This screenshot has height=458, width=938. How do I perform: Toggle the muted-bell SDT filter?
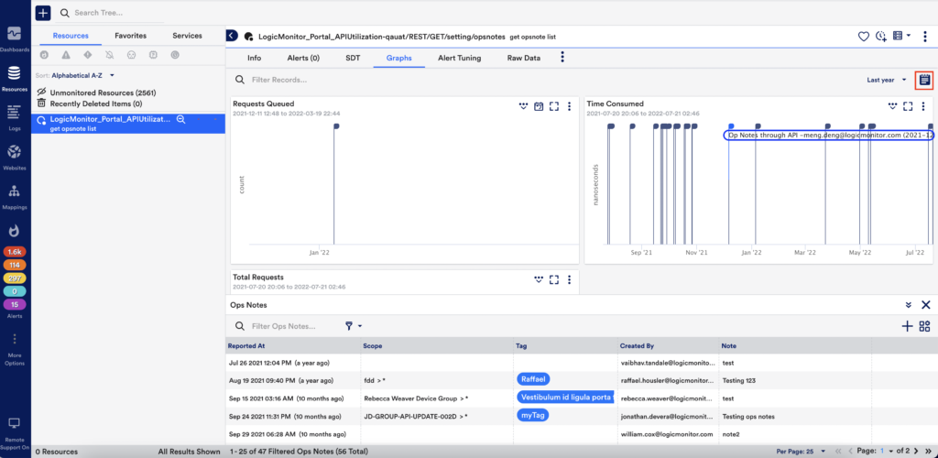pyautogui.click(x=110, y=54)
